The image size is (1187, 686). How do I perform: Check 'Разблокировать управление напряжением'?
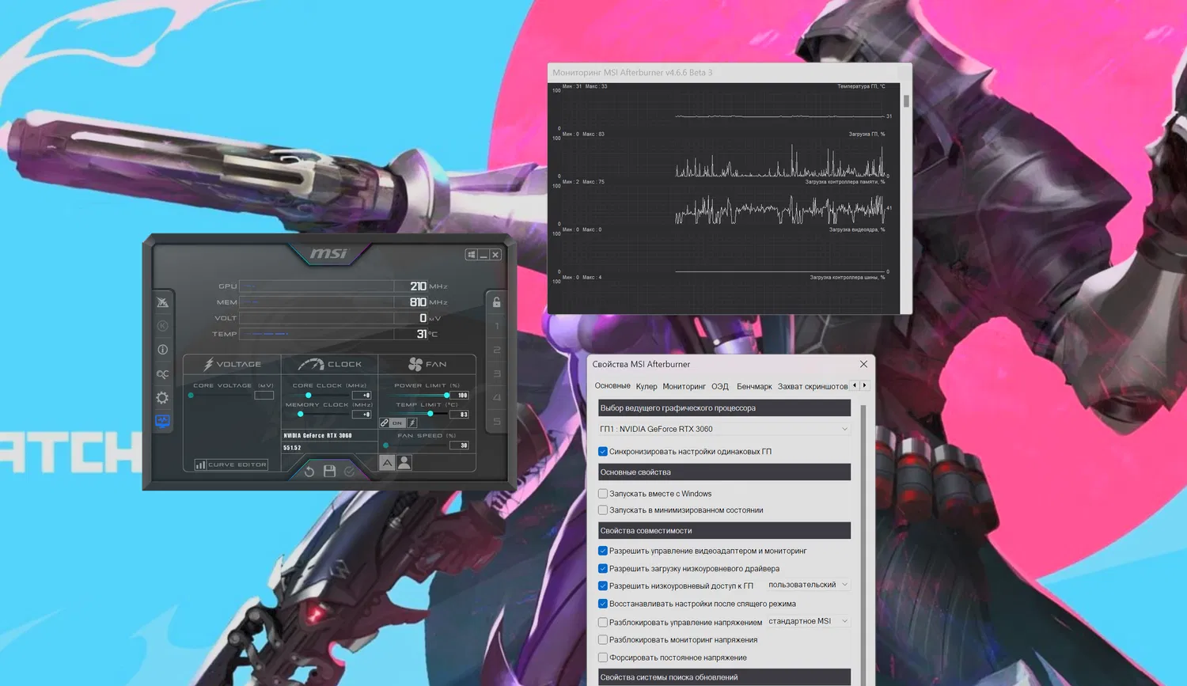click(603, 623)
